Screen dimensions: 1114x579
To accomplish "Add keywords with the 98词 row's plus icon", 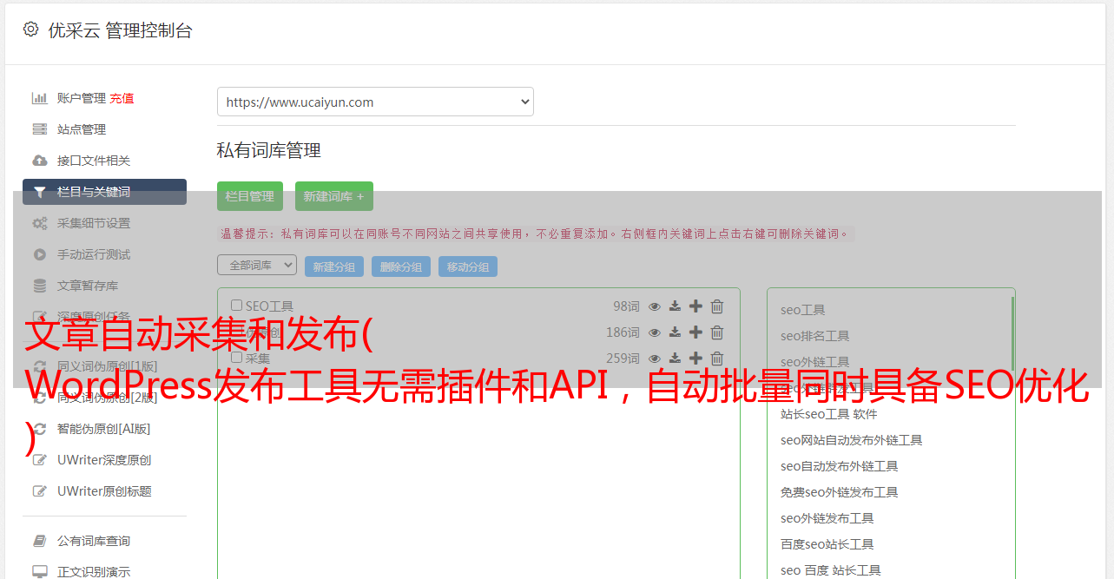I will point(695,306).
